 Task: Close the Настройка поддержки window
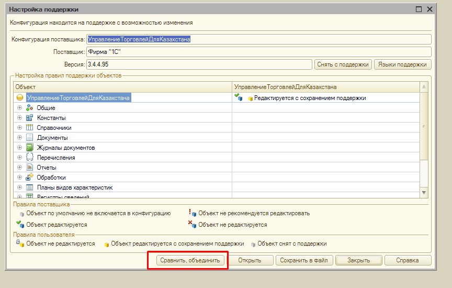point(430,9)
